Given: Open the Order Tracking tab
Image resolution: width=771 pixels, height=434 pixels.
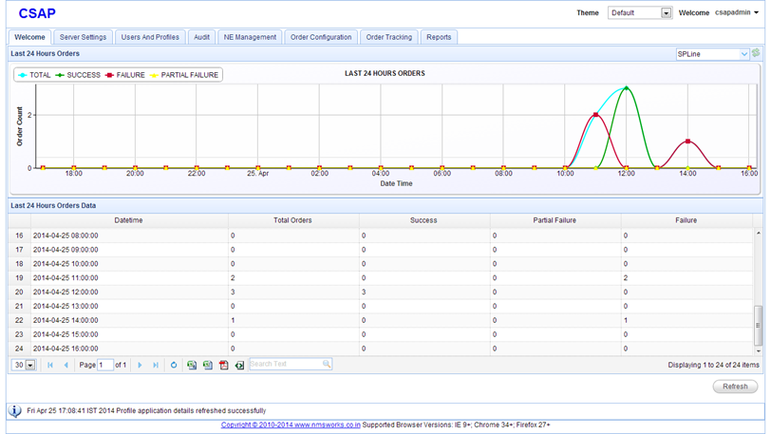Looking at the screenshot, I should coord(388,37).
